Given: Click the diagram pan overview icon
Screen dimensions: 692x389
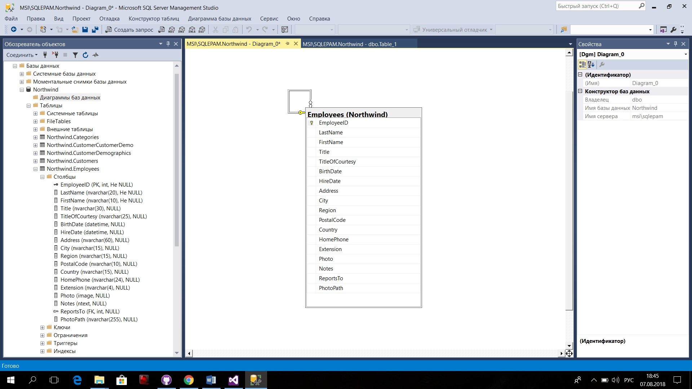Looking at the screenshot, I should pos(569,353).
